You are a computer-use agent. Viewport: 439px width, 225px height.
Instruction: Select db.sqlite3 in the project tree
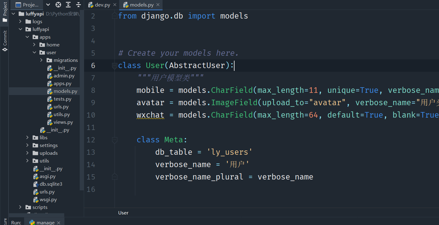51,184
